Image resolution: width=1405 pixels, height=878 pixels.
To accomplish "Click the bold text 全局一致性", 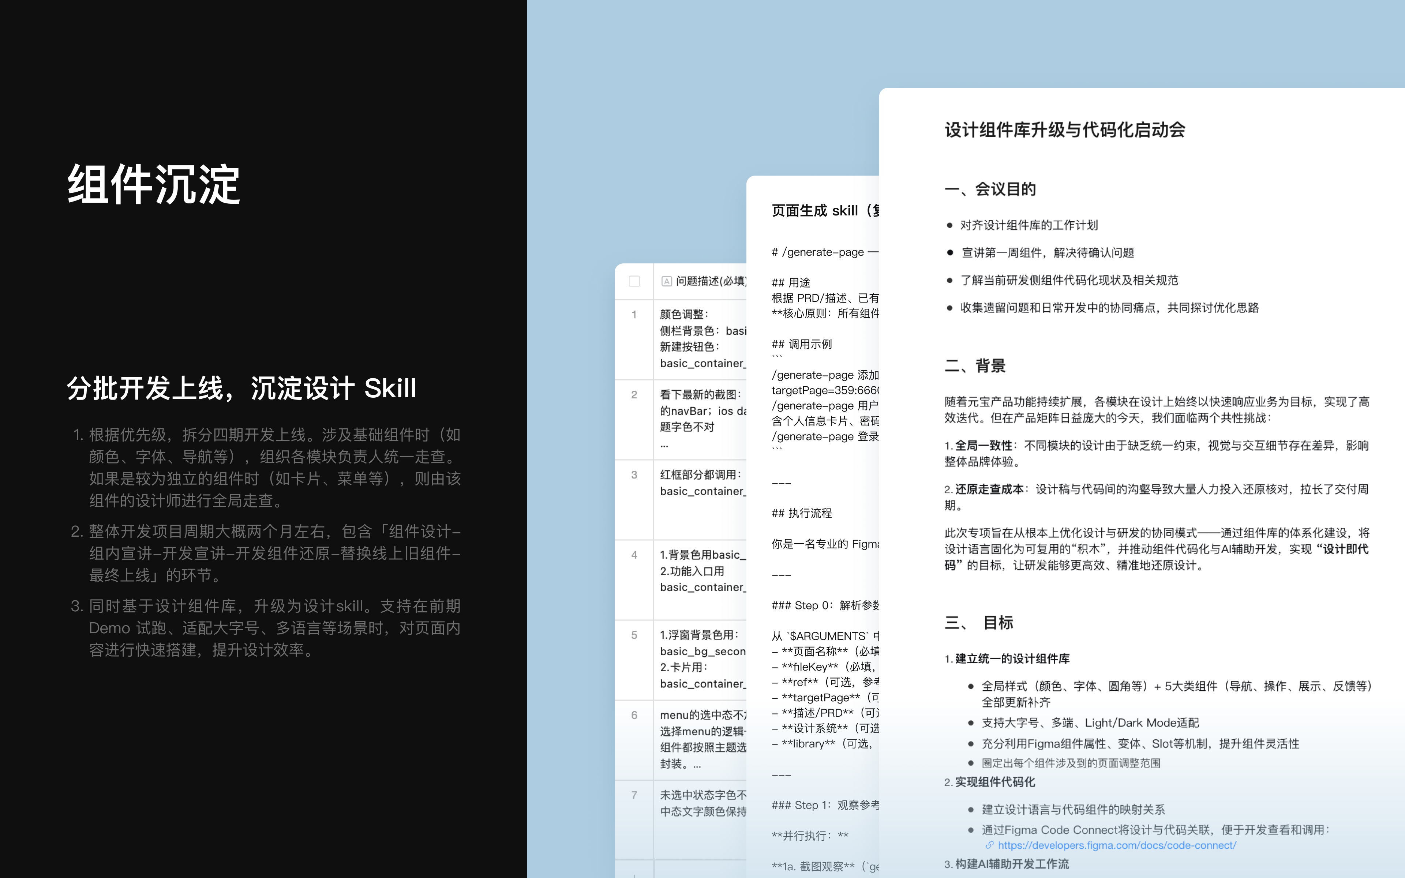I will click(983, 445).
